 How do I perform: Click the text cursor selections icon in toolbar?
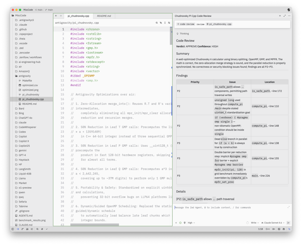pos(165,23)
